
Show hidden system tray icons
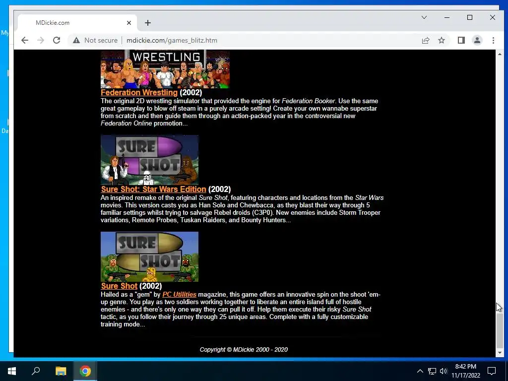coord(420,371)
